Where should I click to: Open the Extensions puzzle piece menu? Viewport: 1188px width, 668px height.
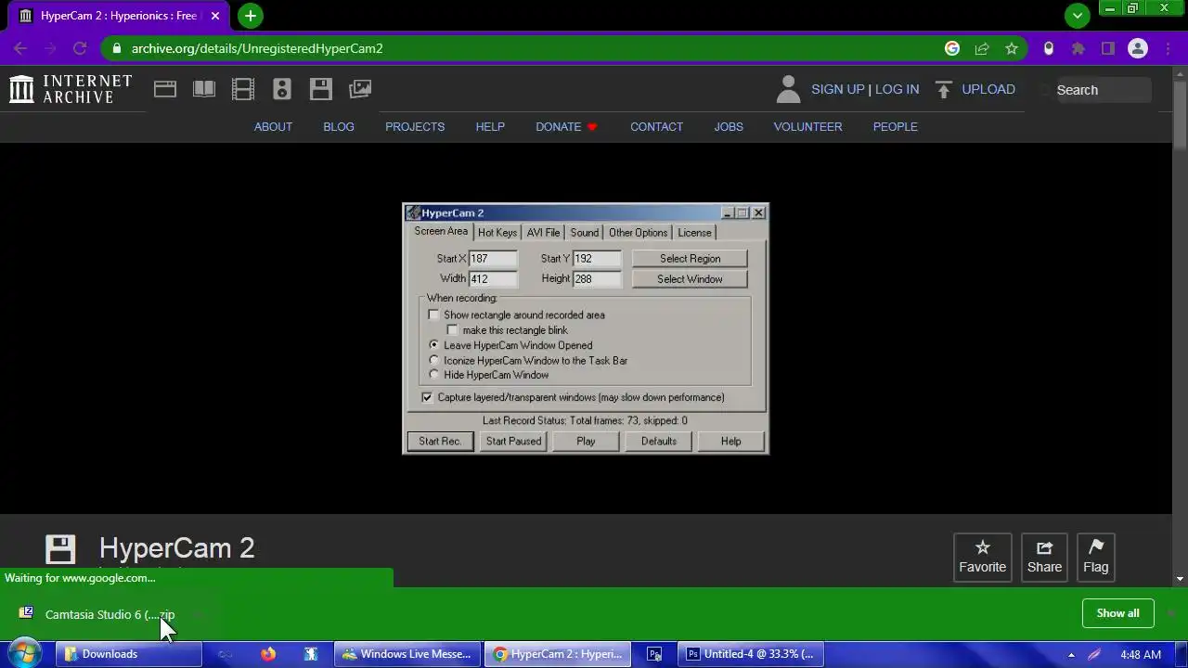1078,48
